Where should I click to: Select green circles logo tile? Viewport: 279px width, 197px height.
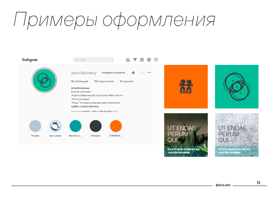coord(237,87)
